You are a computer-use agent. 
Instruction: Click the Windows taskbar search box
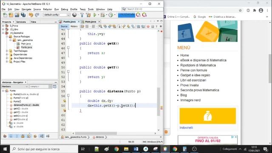[44, 149]
